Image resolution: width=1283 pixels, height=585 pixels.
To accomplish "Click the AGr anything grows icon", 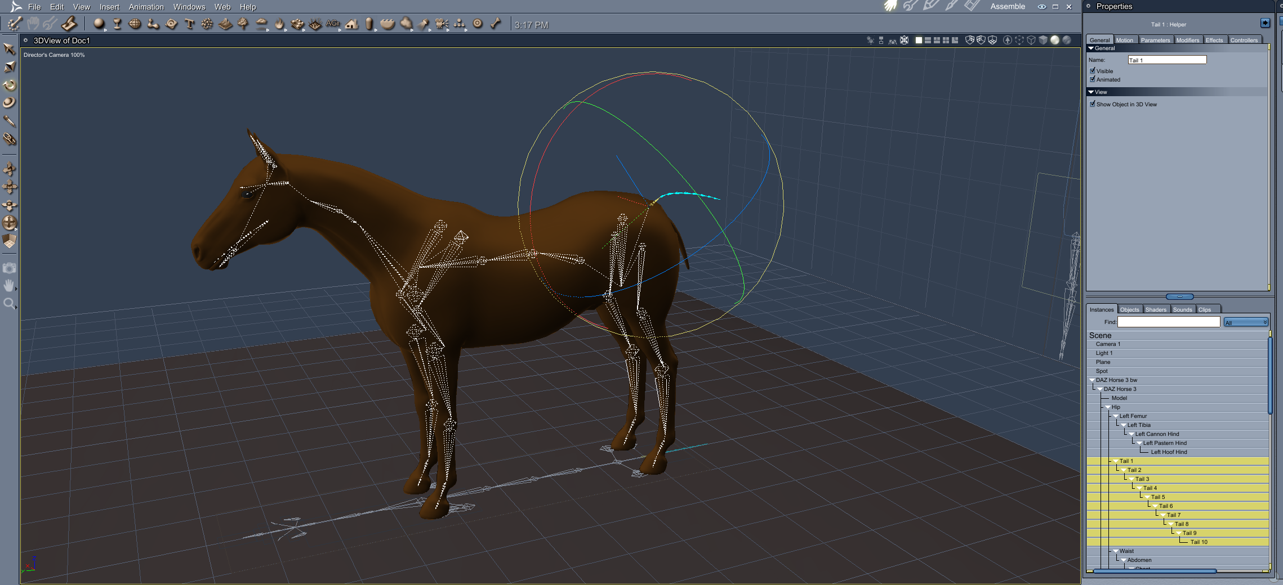I will click(x=333, y=24).
